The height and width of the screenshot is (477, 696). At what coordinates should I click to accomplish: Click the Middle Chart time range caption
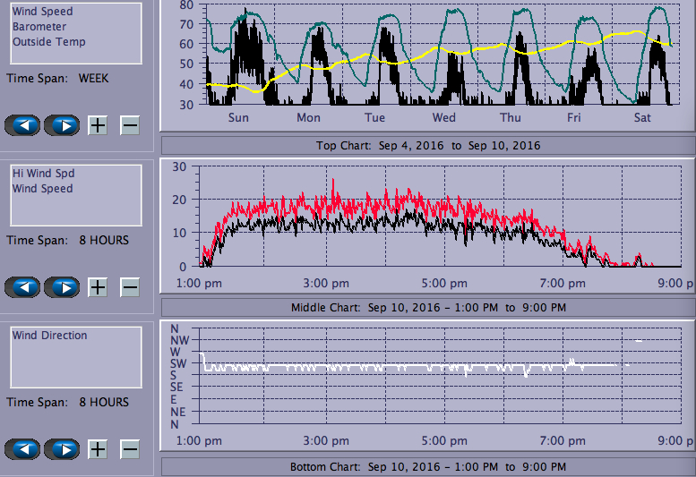[428, 307]
